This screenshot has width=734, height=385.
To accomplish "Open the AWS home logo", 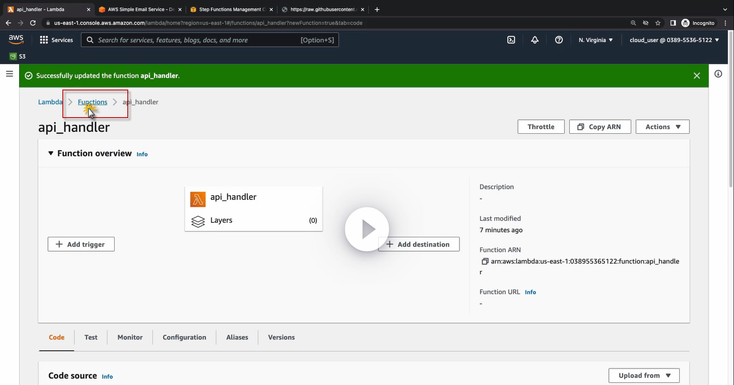I will [x=16, y=39].
